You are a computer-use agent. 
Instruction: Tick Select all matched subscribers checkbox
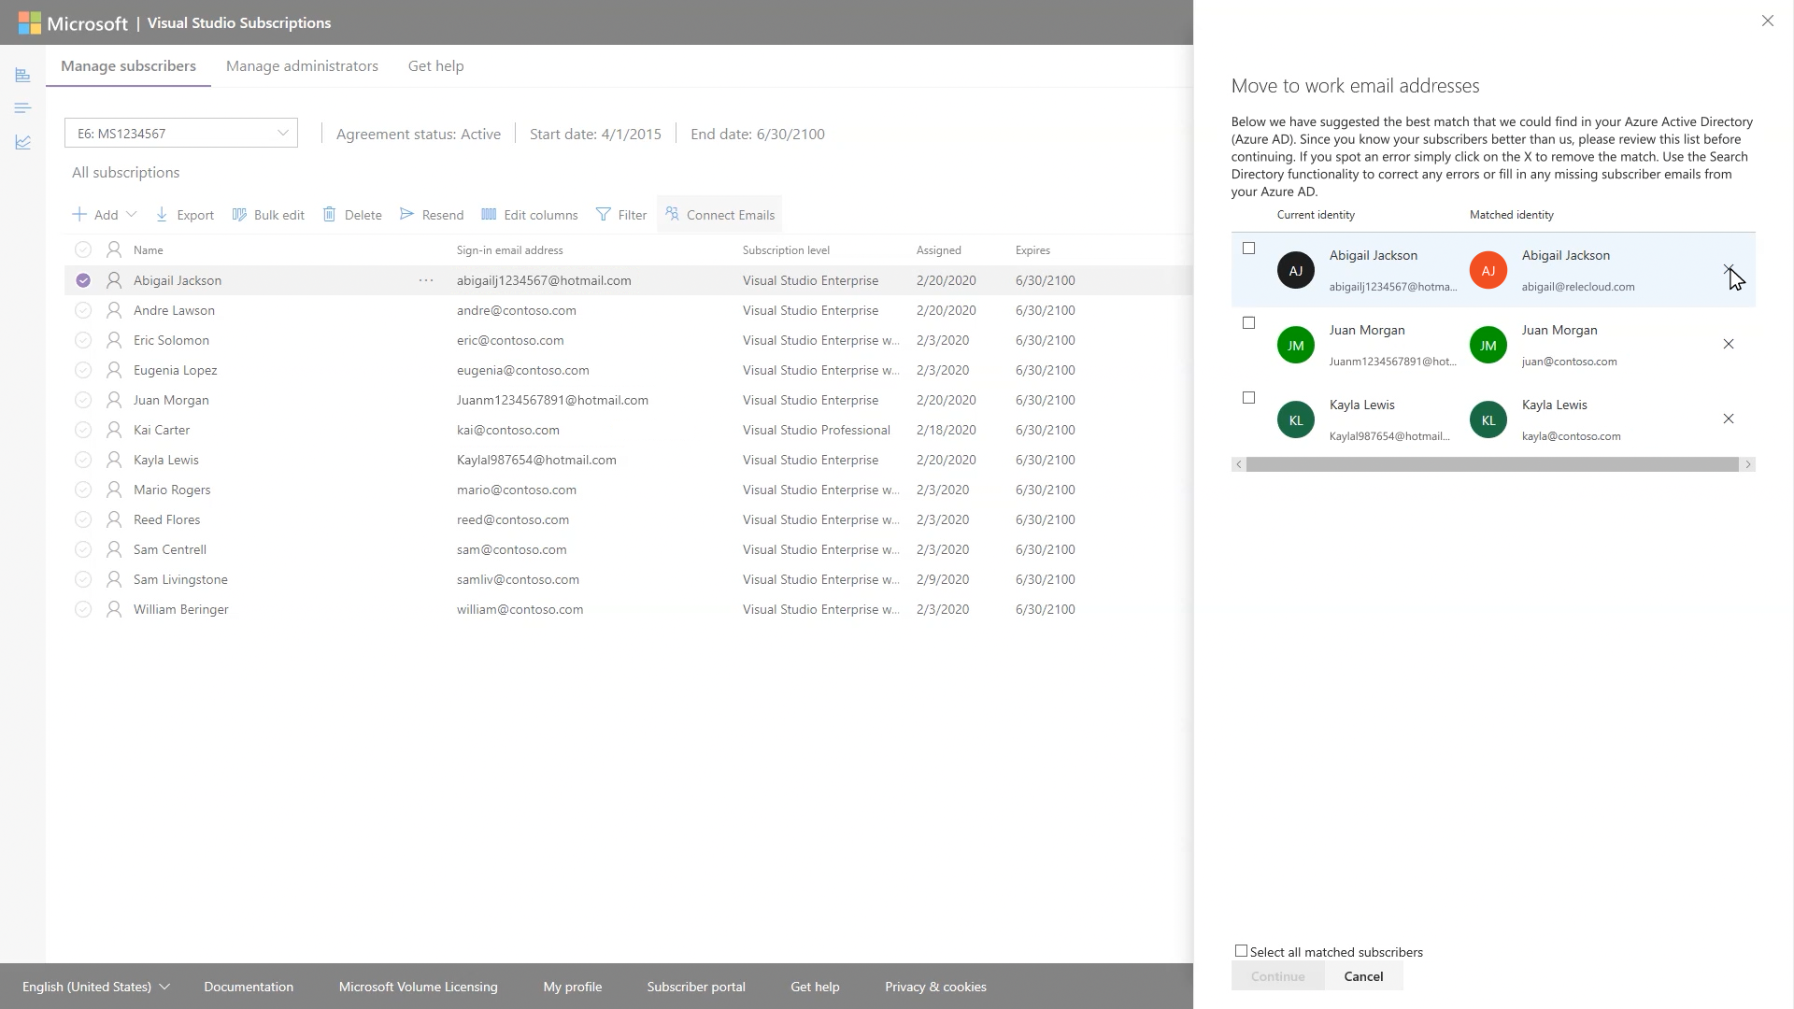pos(1241,951)
